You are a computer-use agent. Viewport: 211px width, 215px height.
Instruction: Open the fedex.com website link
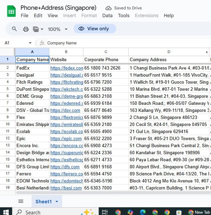point(67,68)
